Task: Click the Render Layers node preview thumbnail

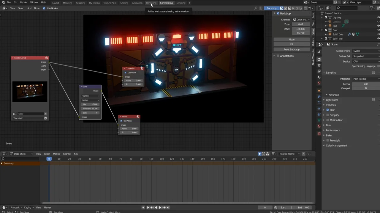Action: coord(30,92)
